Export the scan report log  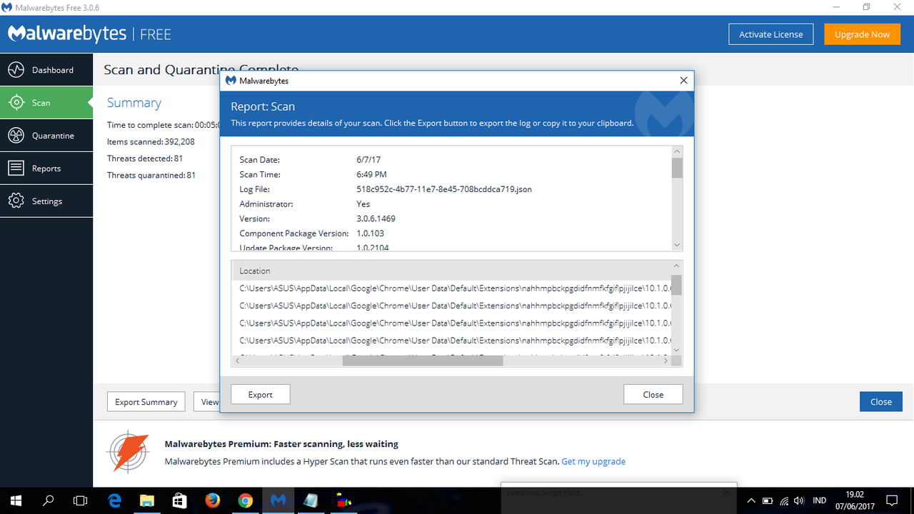[261, 394]
